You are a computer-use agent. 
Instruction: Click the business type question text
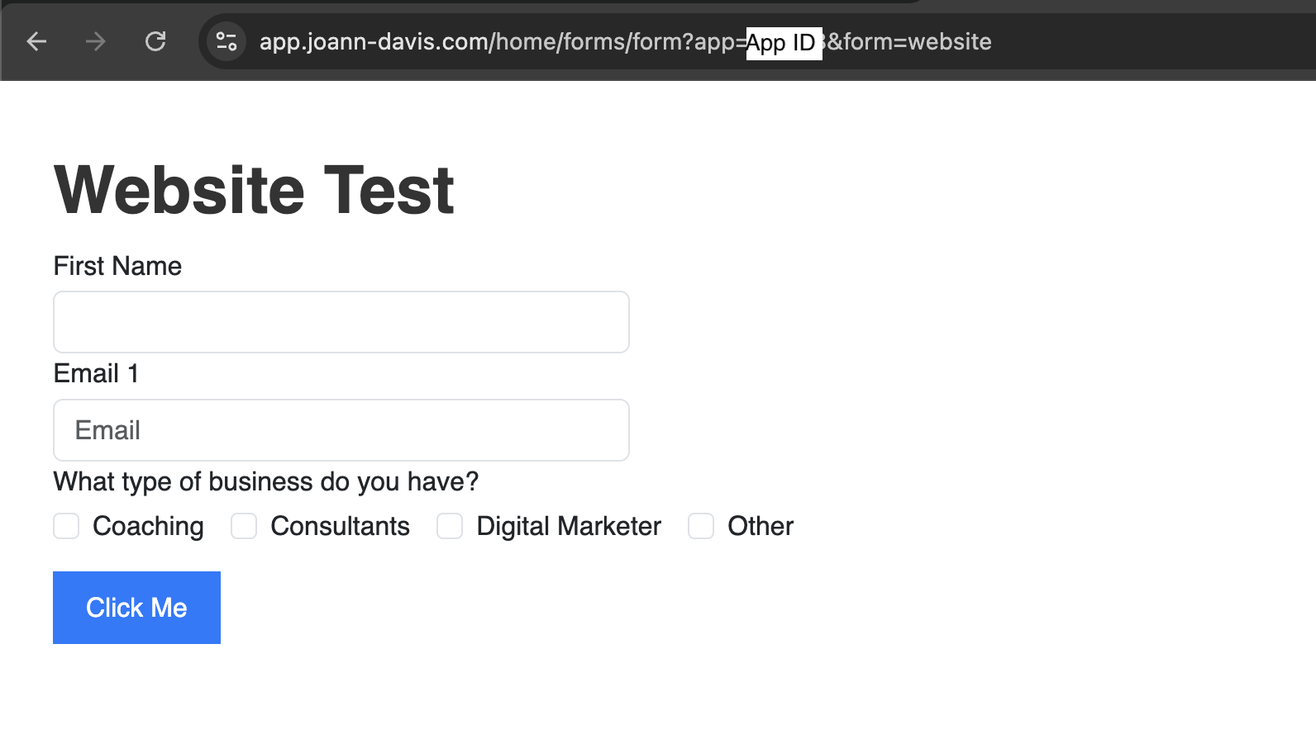coord(265,481)
